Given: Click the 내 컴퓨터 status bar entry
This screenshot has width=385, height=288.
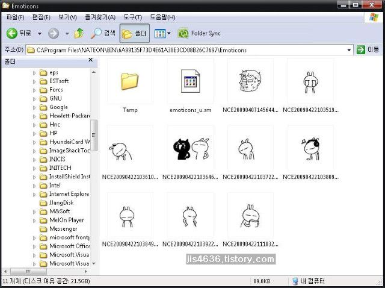Looking at the screenshot, I should pos(309,281).
